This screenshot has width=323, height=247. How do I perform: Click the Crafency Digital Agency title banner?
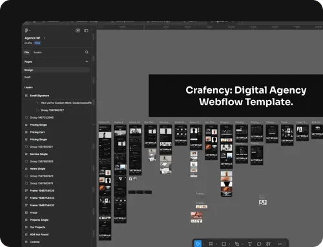tap(236, 95)
